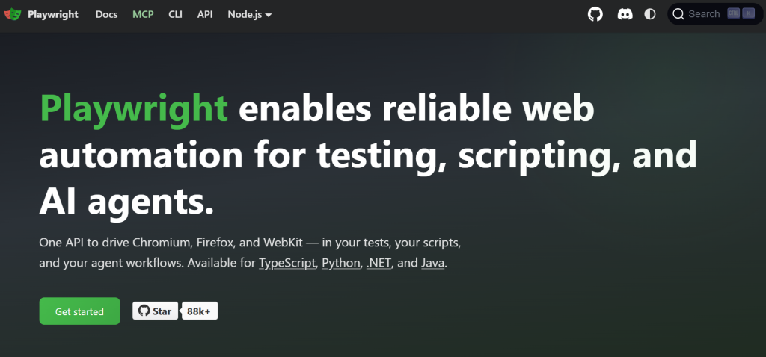Open the Discord server icon
The height and width of the screenshot is (357, 766).
pyautogui.click(x=625, y=14)
